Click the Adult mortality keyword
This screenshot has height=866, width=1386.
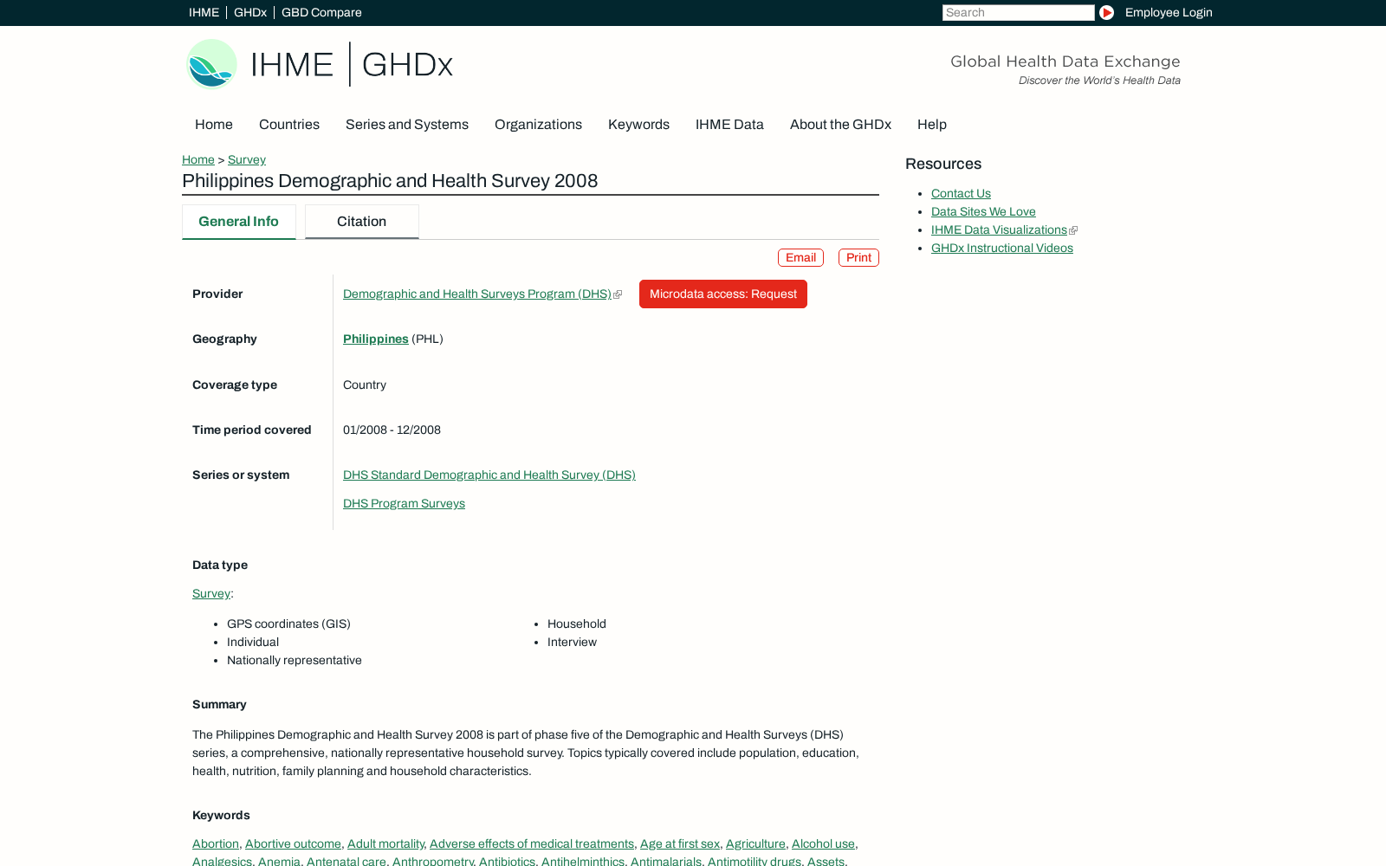(385, 843)
